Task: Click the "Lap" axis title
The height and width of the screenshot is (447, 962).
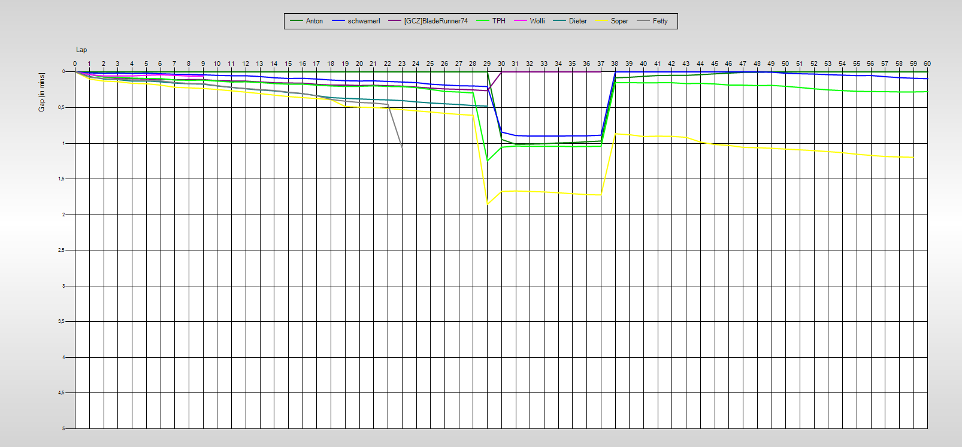Action: [81, 50]
